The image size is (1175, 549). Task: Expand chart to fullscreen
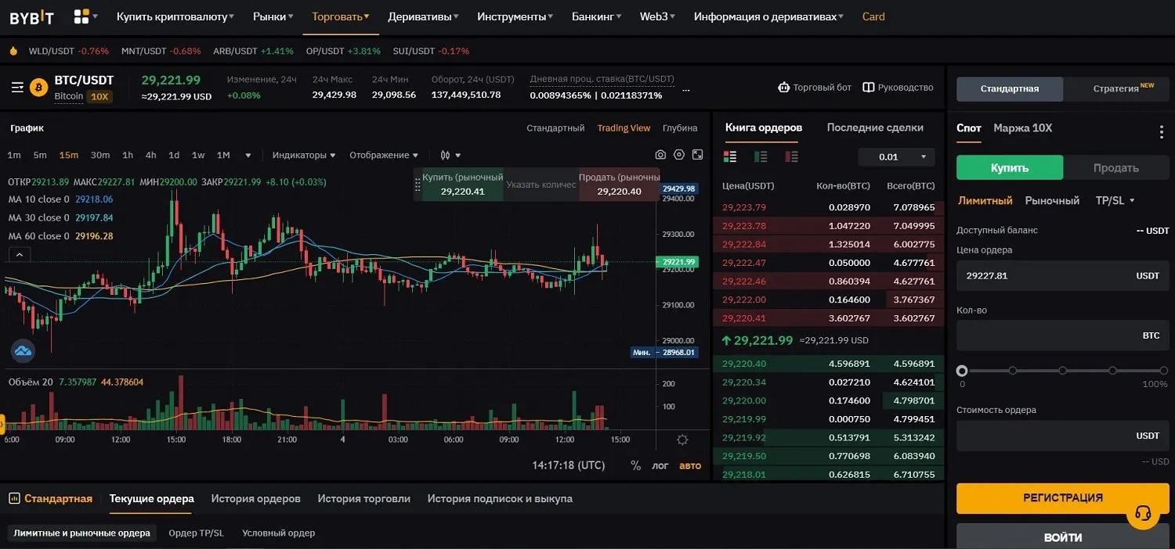click(697, 155)
